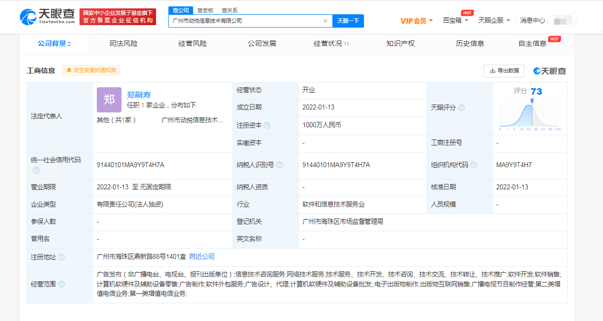Click the 天眼查 watermark logo near 导出数据

pos(550,71)
